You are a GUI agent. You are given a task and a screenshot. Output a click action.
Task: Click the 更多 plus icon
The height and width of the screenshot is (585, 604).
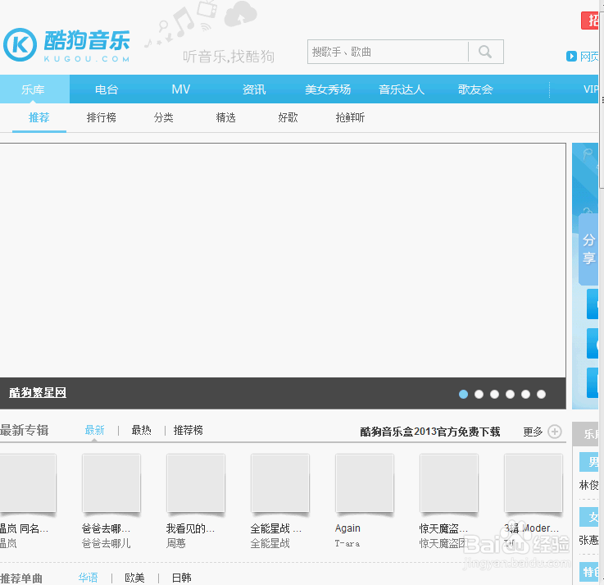click(x=555, y=431)
